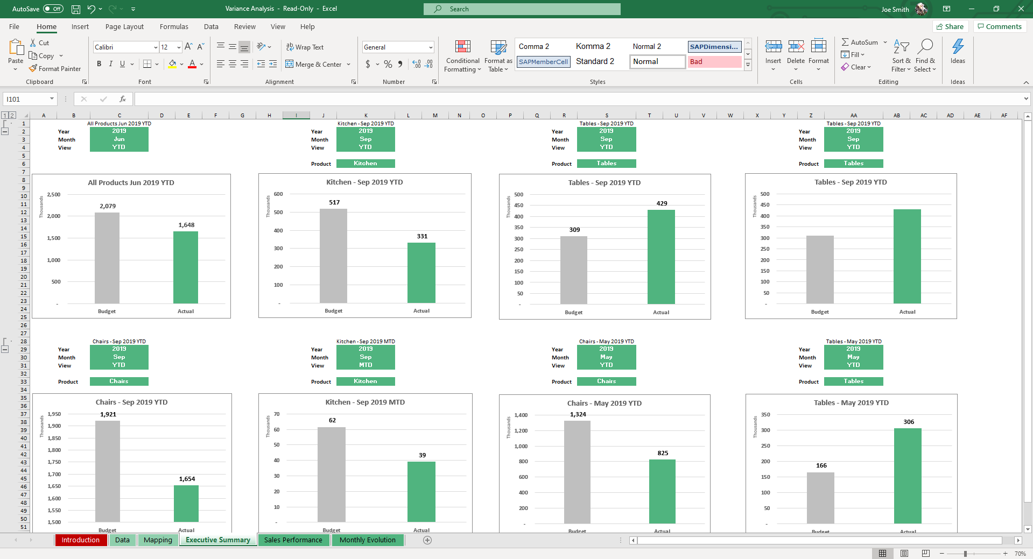This screenshot has height=559, width=1033.
Task: Toggle Underline formatting
Action: [x=123, y=64]
